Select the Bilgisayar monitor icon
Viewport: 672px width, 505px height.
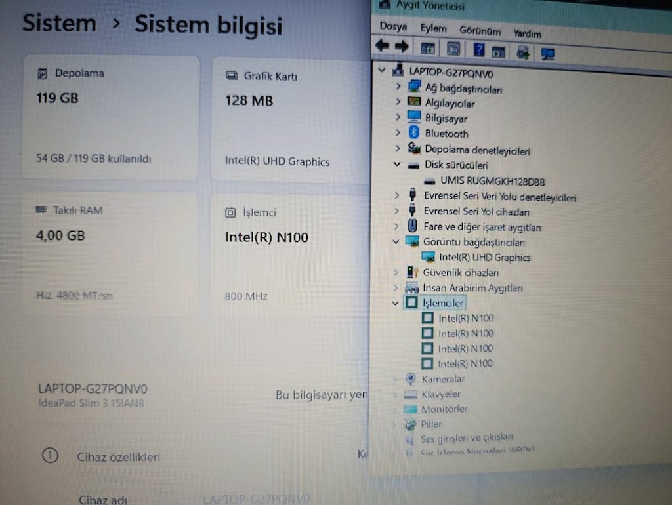(414, 117)
